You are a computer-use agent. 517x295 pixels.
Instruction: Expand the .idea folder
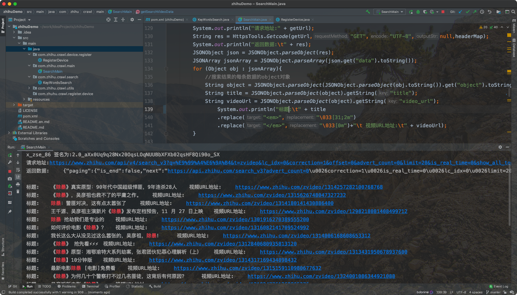click(14, 32)
